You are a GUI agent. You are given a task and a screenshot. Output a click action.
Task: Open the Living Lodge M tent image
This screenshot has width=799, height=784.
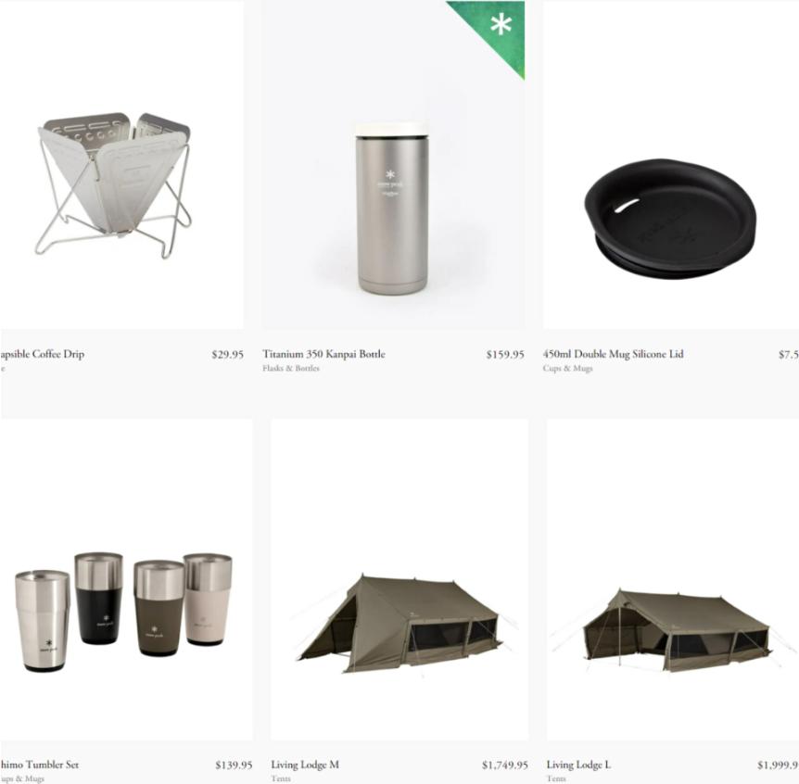pos(399,580)
